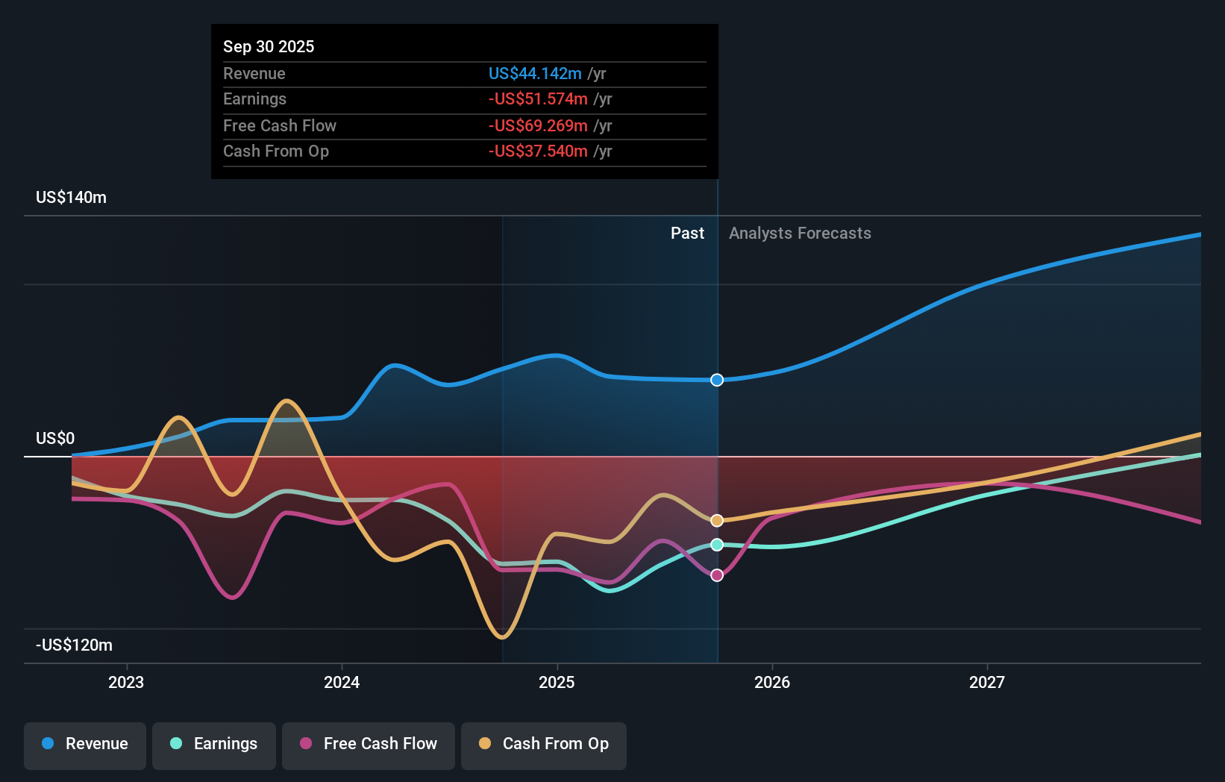
Task: Select the orange Cash From Op data point
Action: click(x=716, y=520)
